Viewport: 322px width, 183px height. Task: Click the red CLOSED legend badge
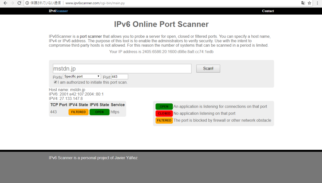[164, 113]
